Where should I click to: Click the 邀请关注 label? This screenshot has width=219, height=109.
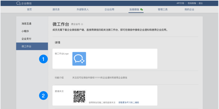(59, 91)
